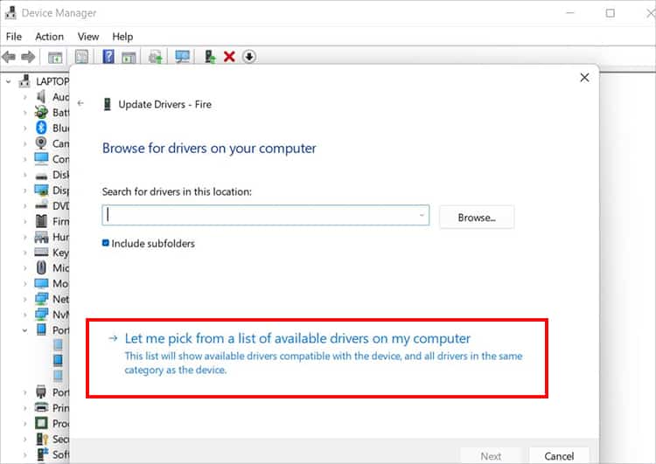
Task: Open the Action menu
Action: point(49,37)
